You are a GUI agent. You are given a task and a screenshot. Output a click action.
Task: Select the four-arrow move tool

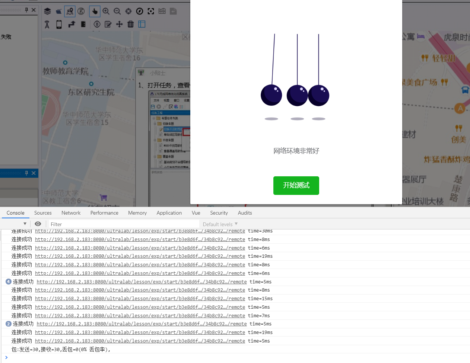pyautogui.click(x=119, y=24)
